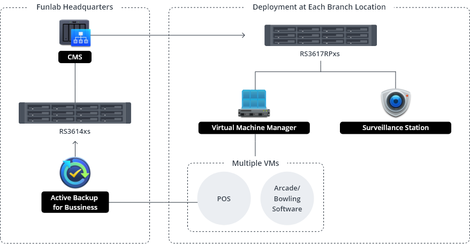Click the RS3617RPxs model name text
This screenshot has height=244, width=470.
tap(320, 54)
